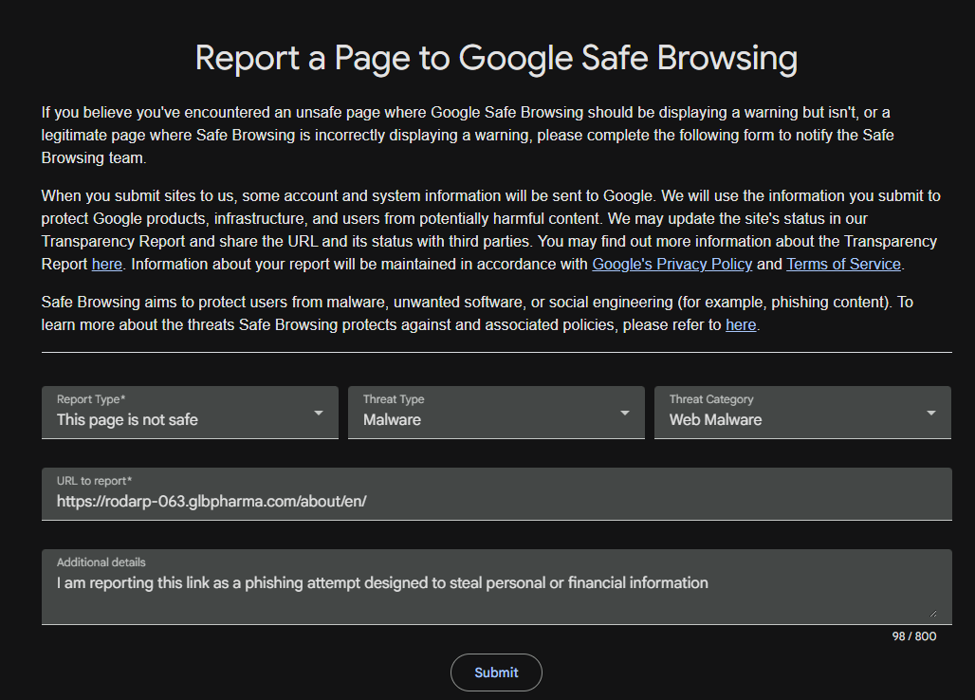Click the URL to report field
Image resolution: width=975 pixels, height=700 pixels.
(496, 493)
